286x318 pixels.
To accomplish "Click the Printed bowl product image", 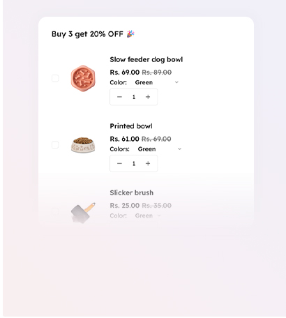I will (x=83, y=145).
